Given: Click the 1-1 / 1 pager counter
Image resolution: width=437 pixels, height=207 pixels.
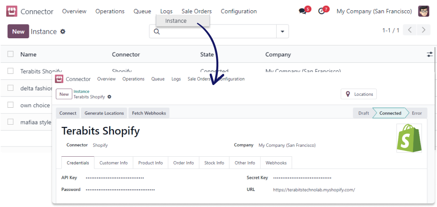Looking at the screenshot, I should coord(391,30).
